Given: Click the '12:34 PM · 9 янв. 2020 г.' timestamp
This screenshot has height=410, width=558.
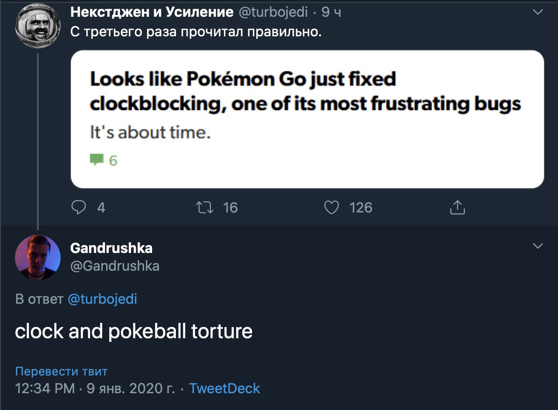Looking at the screenshot, I should point(95,388).
